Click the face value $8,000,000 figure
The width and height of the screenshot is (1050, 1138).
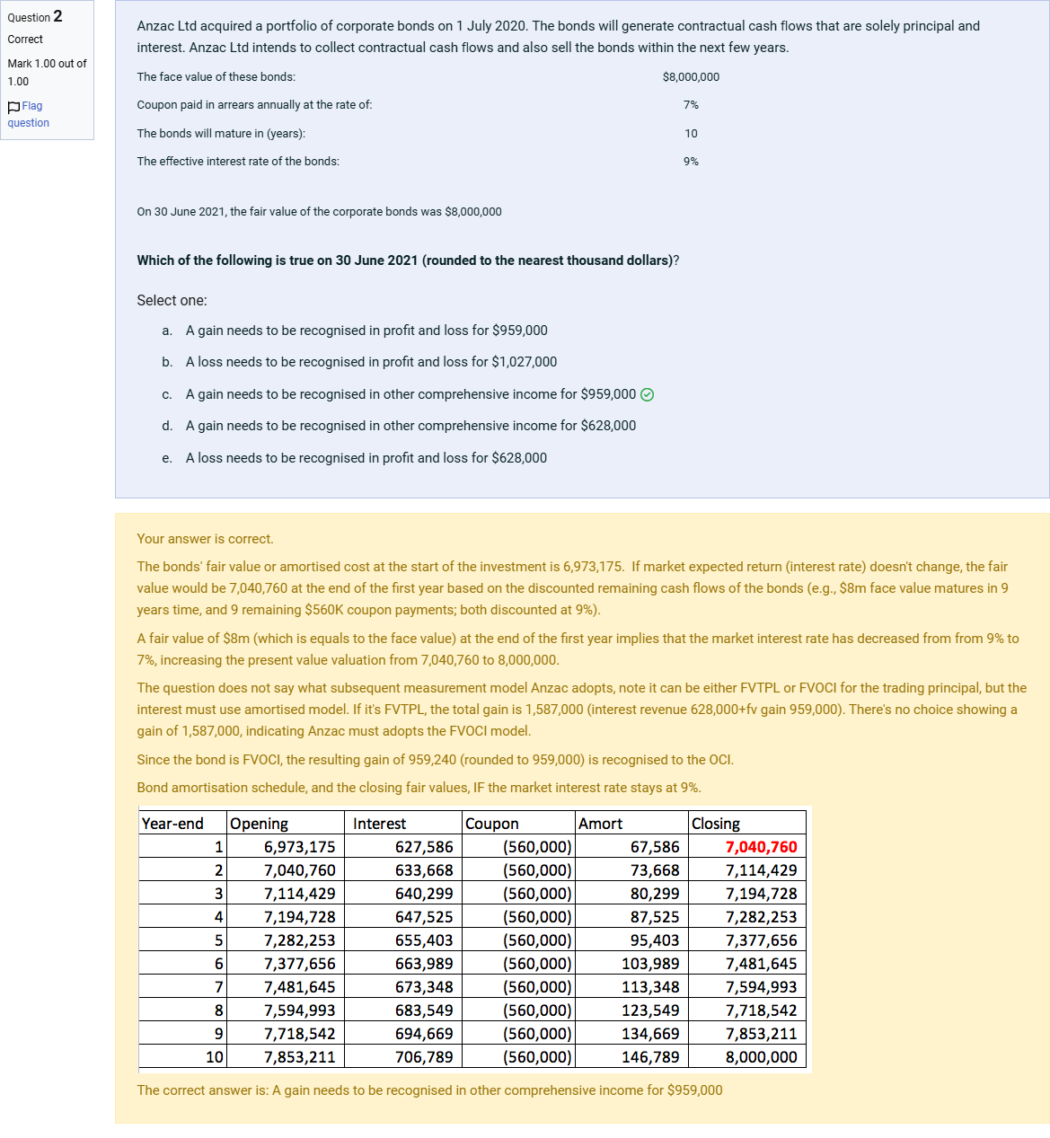click(691, 77)
